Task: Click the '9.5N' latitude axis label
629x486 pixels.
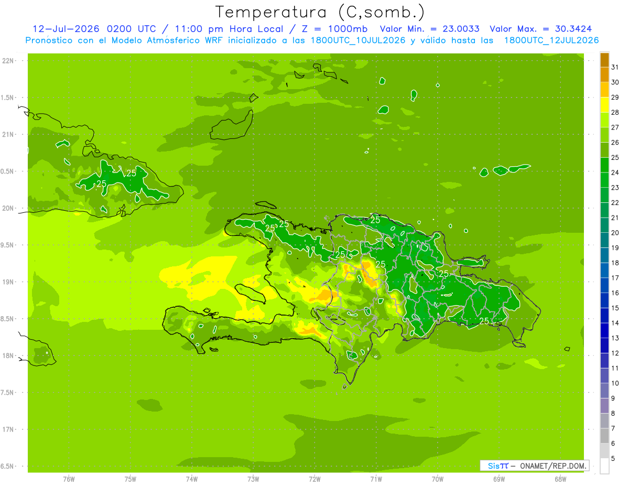Action: 8,245
